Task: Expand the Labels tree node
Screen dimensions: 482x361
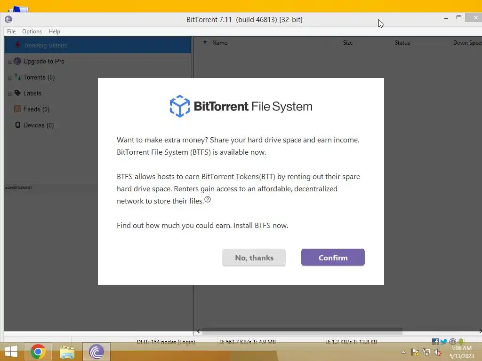Action: tap(10, 94)
